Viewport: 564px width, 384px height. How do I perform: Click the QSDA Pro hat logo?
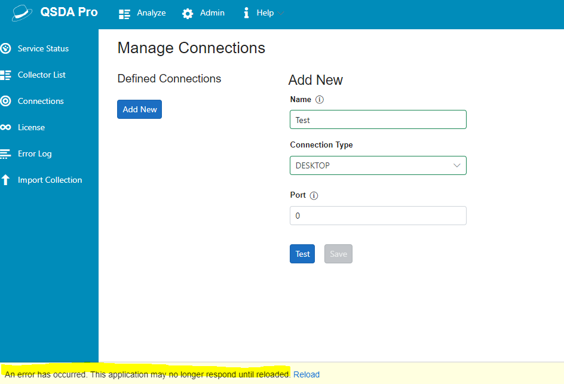22,13
